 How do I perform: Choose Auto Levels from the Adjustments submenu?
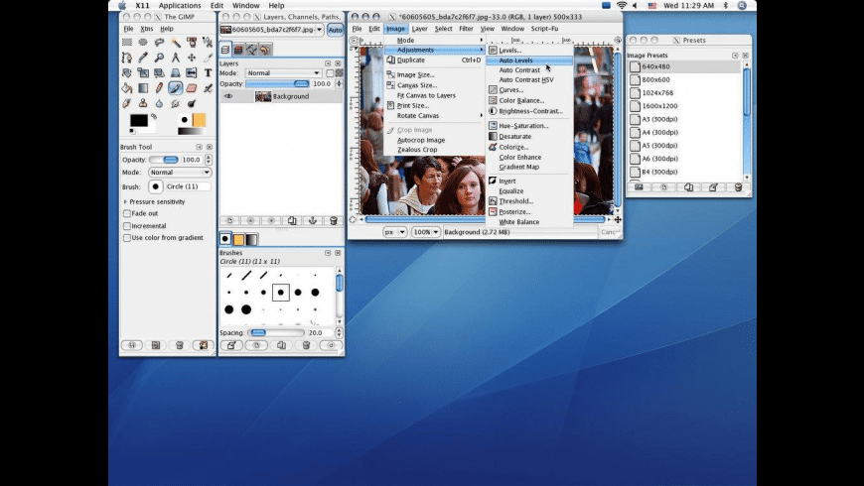[515, 61]
